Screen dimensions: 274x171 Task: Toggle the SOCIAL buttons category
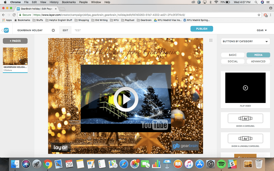[233, 61]
